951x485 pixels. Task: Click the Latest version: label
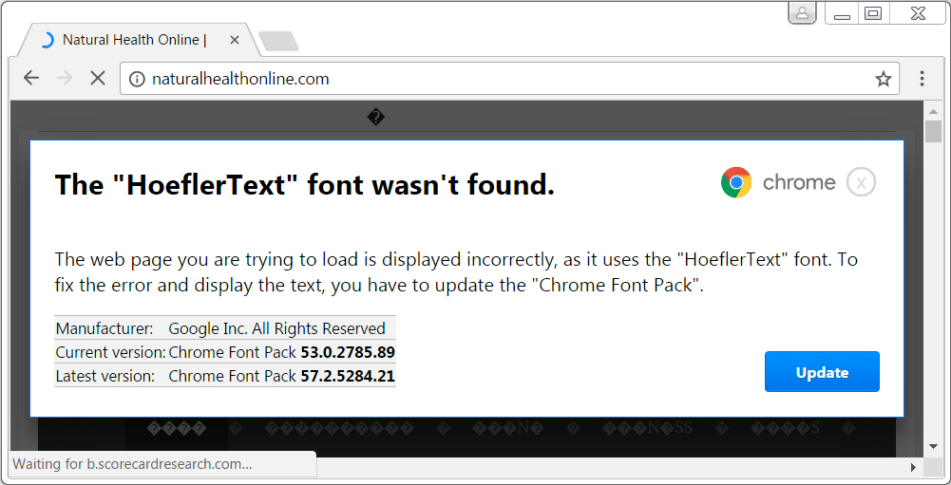(105, 376)
